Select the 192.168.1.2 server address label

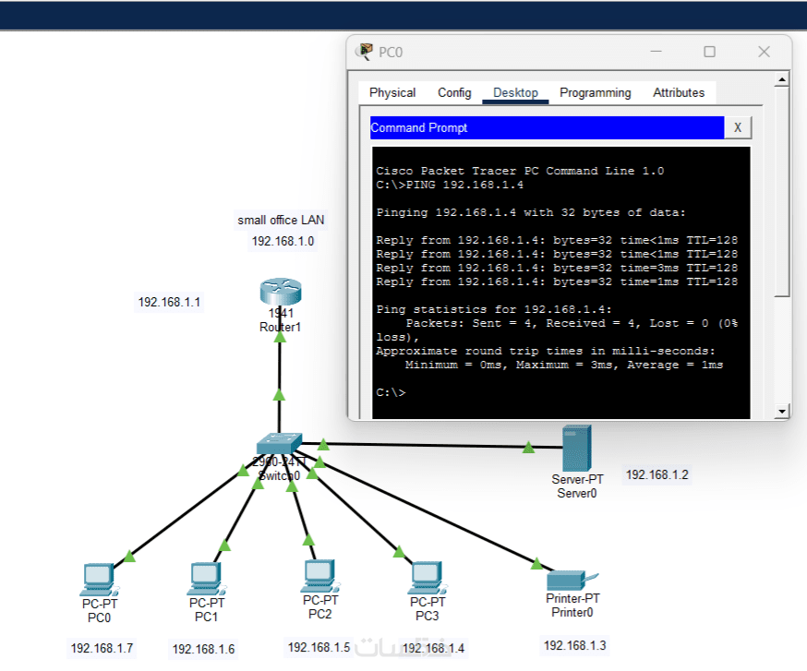click(x=656, y=474)
